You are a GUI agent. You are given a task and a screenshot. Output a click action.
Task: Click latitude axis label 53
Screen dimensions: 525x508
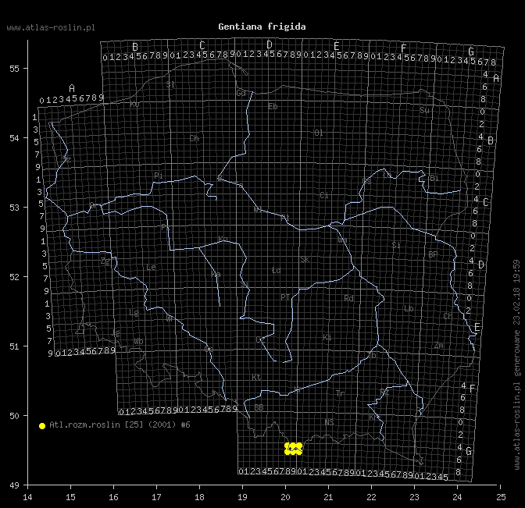coord(14,208)
